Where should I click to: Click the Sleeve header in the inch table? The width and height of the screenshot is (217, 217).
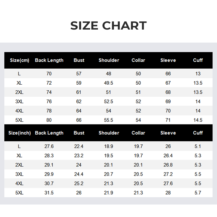(x=168, y=133)
